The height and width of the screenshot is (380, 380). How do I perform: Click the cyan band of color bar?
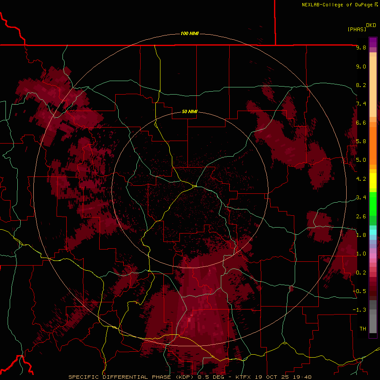pyautogui.click(x=373, y=232)
